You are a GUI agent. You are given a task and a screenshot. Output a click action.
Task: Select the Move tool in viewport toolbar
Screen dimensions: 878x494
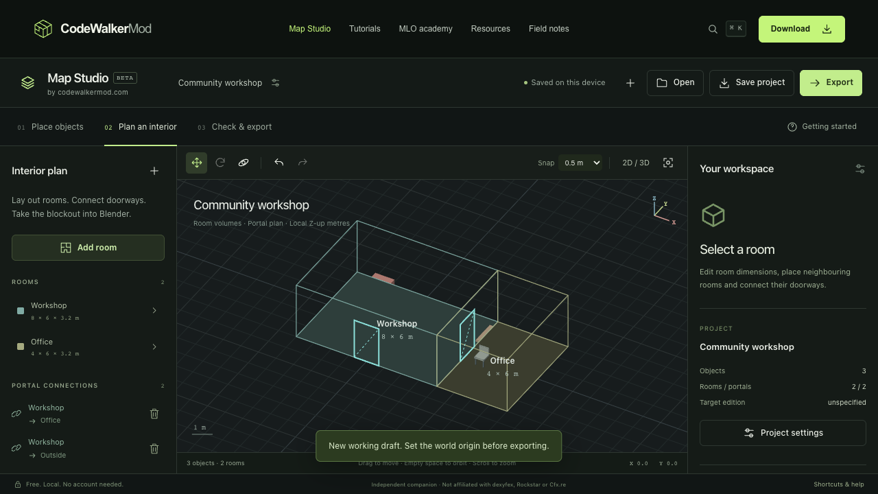click(x=197, y=163)
